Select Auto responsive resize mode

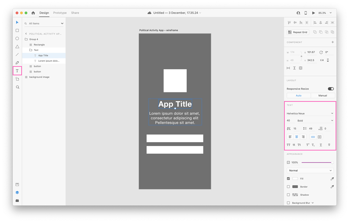click(x=299, y=95)
